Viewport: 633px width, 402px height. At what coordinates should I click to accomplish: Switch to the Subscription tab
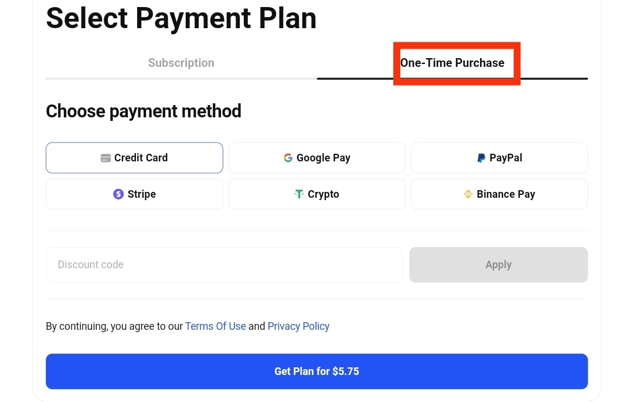click(x=181, y=63)
